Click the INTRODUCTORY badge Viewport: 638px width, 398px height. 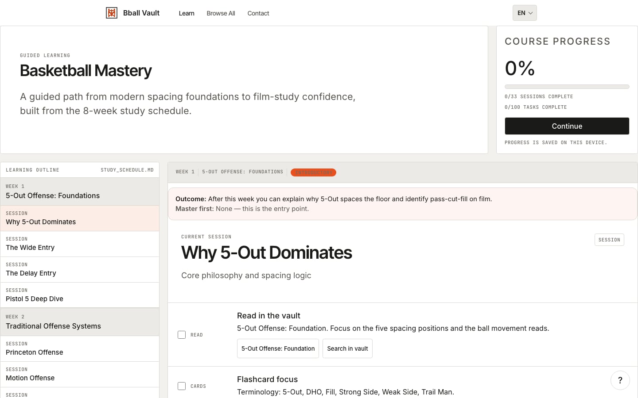click(x=313, y=172)
